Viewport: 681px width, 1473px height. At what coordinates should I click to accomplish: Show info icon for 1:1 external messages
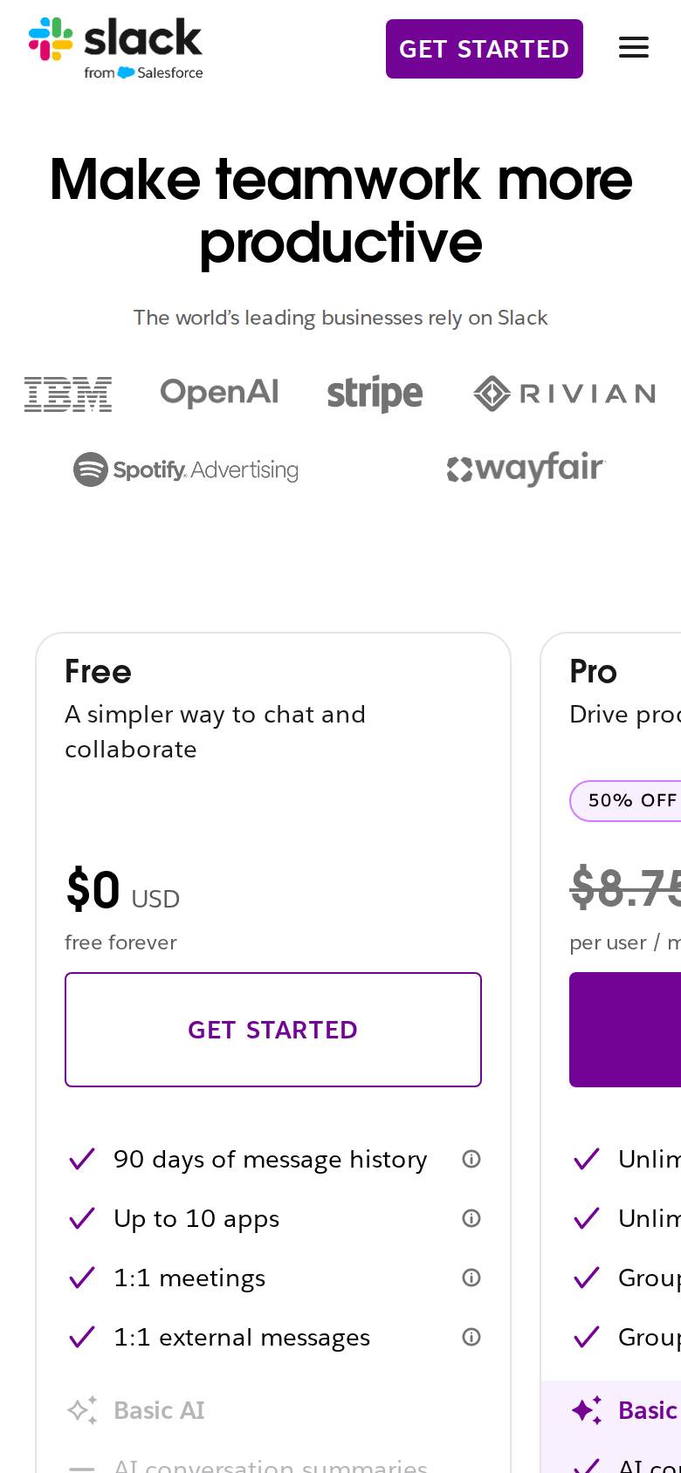(x=471, y=1337)
